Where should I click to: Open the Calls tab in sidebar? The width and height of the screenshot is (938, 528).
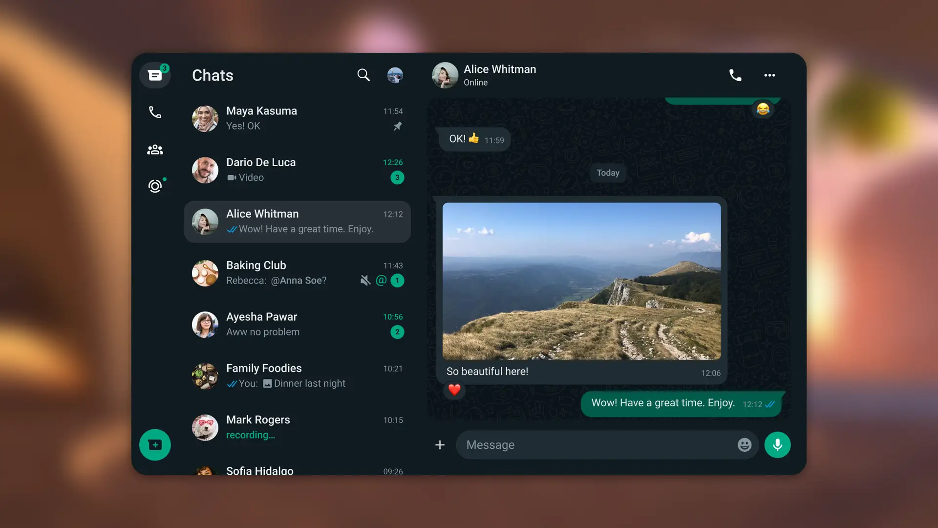[155, 112]
